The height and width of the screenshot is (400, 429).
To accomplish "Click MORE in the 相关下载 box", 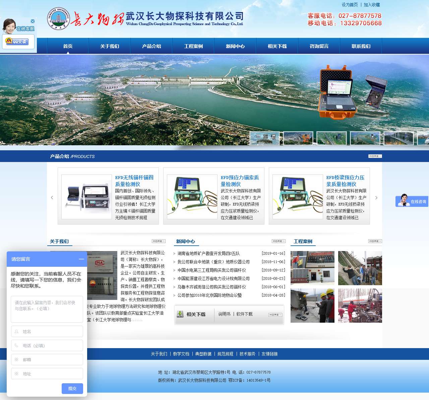I will (x=275, y=315).
